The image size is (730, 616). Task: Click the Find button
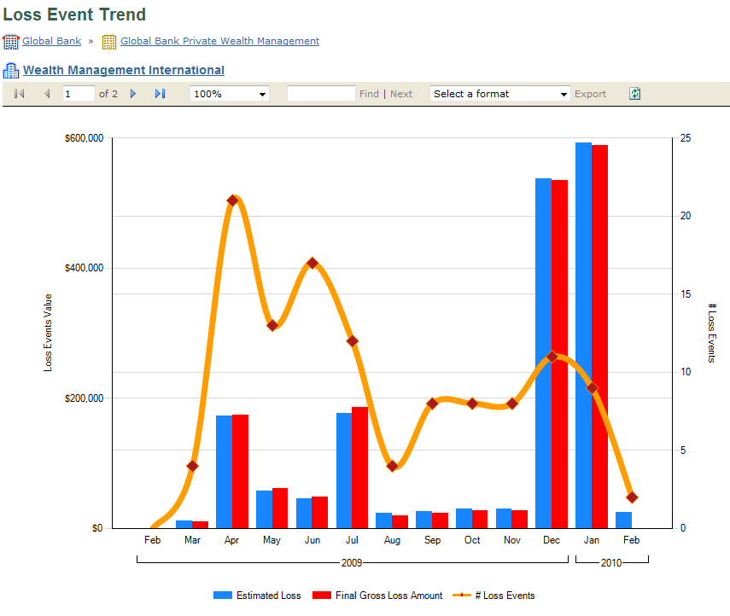369,94
